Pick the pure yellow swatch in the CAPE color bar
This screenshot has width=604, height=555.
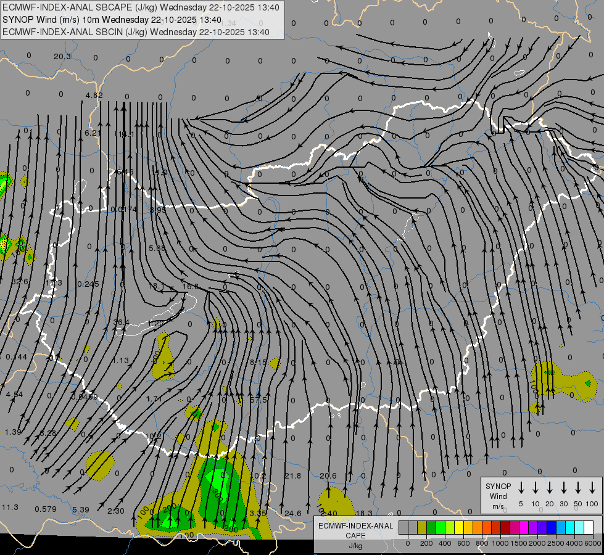[x=459, y=527]
